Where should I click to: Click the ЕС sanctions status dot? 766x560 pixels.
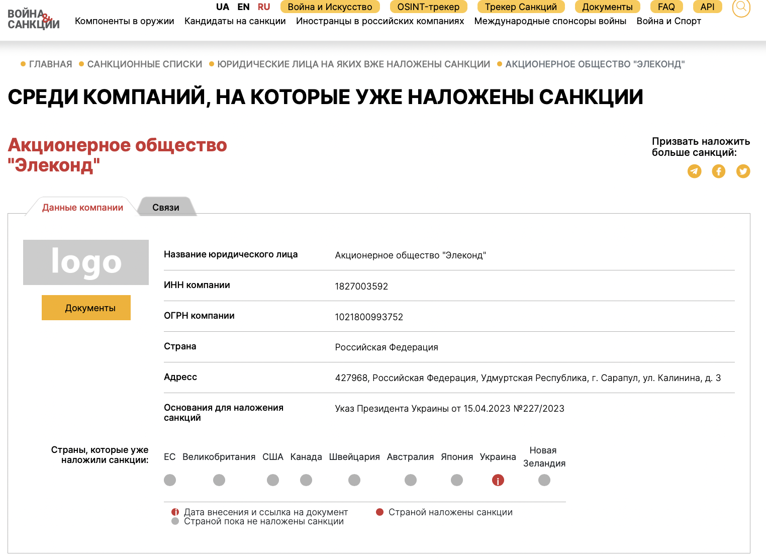click(x=169, y=480)
